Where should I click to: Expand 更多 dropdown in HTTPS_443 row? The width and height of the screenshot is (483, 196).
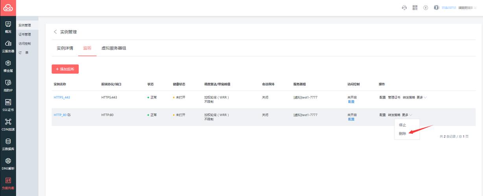[x=422, y=97]
